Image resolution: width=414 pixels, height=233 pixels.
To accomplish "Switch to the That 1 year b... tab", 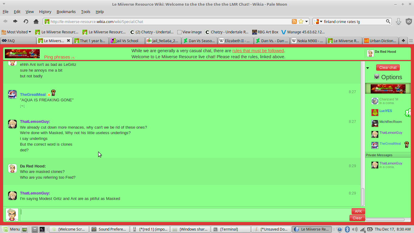I will [x=90, y=41].
